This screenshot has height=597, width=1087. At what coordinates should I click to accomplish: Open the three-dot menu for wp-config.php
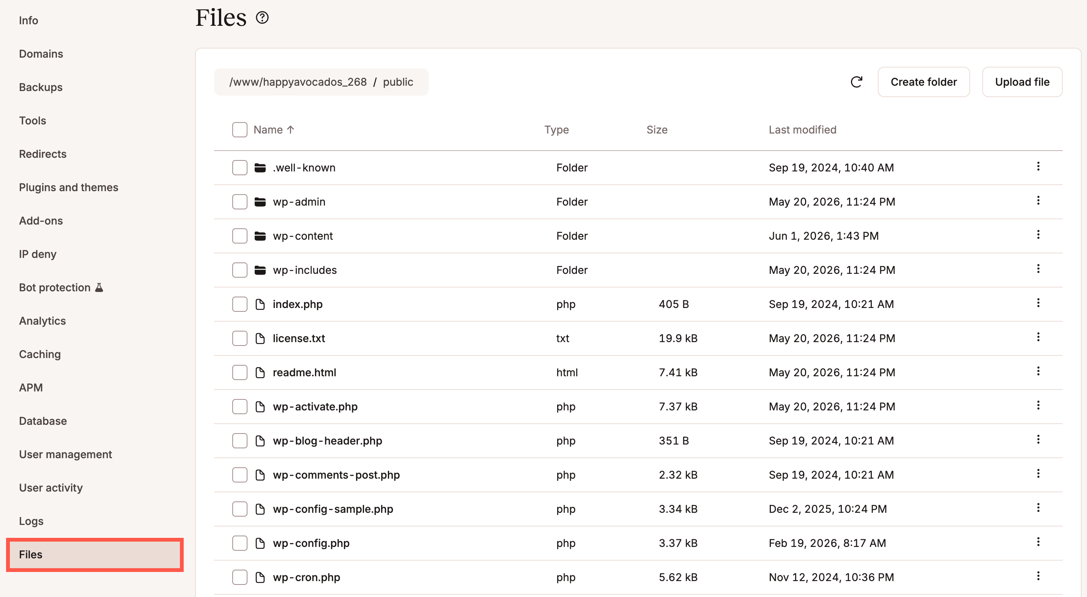click(x=1038, y=542)
